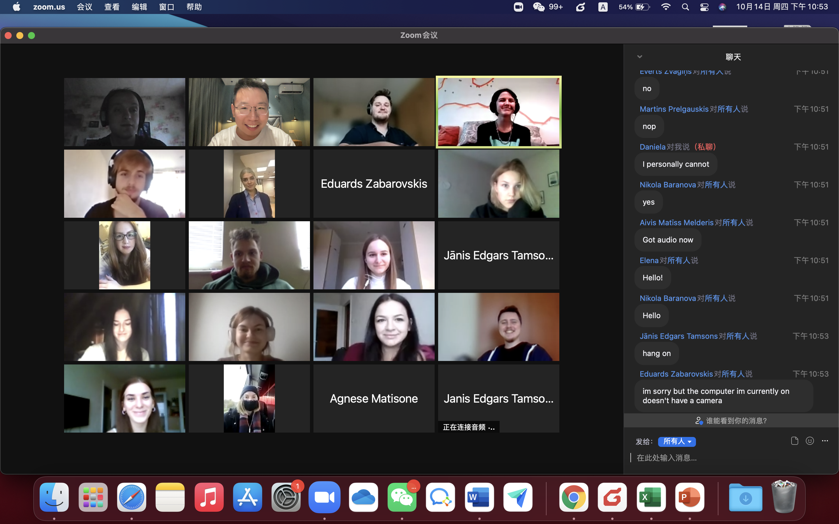Launch Microsoft Word from the Dock

pyautogui.click(x=479, y=497)
